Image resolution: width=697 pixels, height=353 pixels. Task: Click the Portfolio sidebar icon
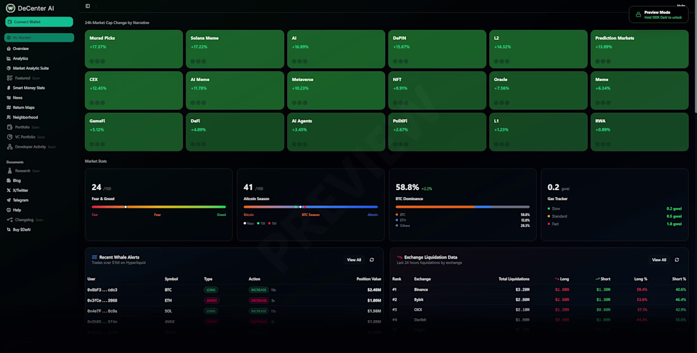coord(10,127)
